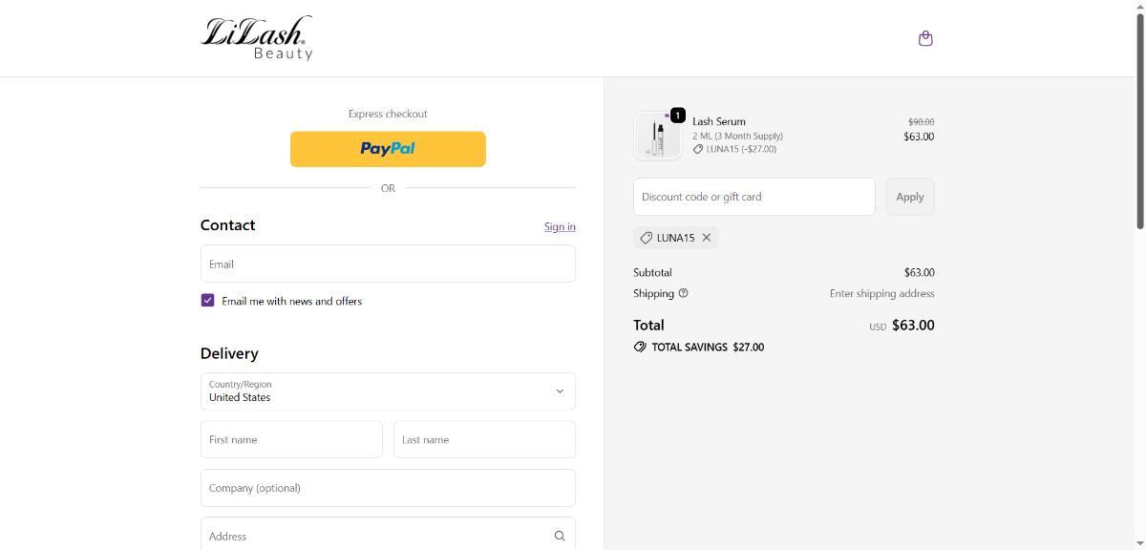Click the address search magnifier icon
The image size is (1146, 550).
560,536
